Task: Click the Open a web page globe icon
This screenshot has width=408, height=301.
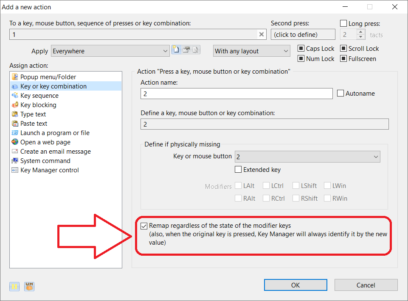Action: coord(15,142)
